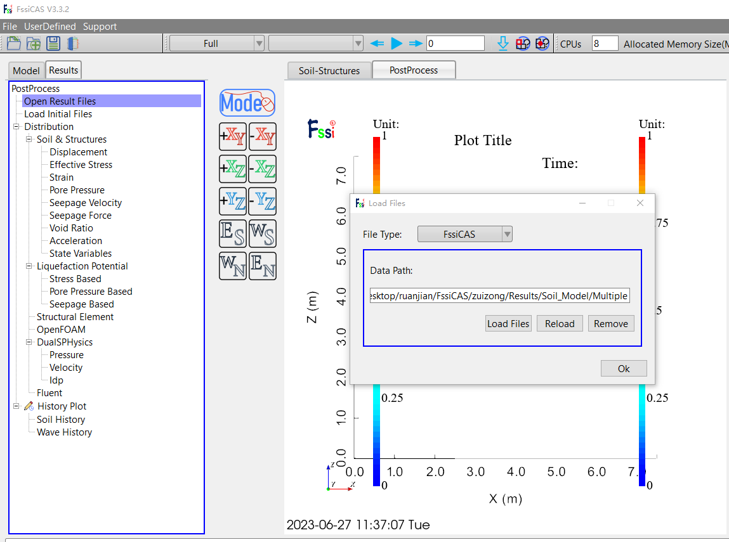This screenshot has height=542, width=729.
Task: Close the Load Files dialog
Action: [640, 203]
